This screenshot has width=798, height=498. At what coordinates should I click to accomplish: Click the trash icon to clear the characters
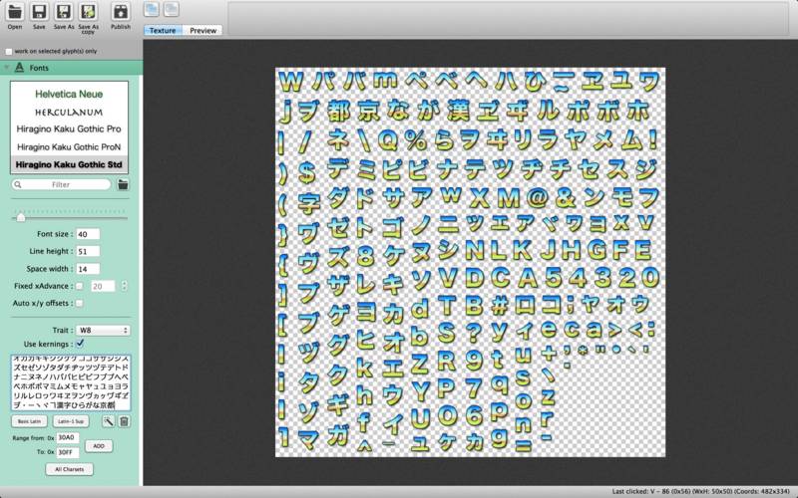[124, 421]
